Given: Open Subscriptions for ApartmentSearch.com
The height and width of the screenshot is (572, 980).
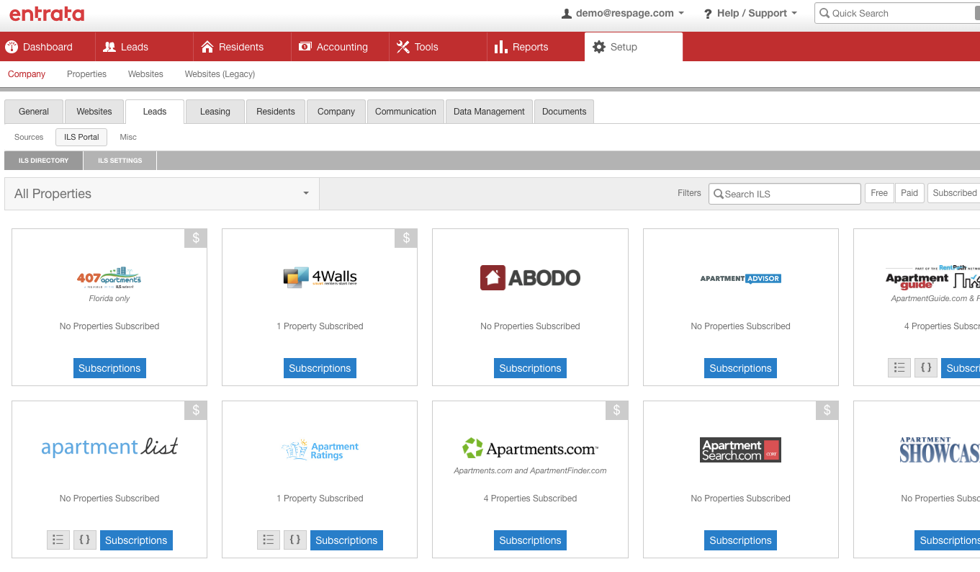Looking at the screenshot, I should point(740,540).
